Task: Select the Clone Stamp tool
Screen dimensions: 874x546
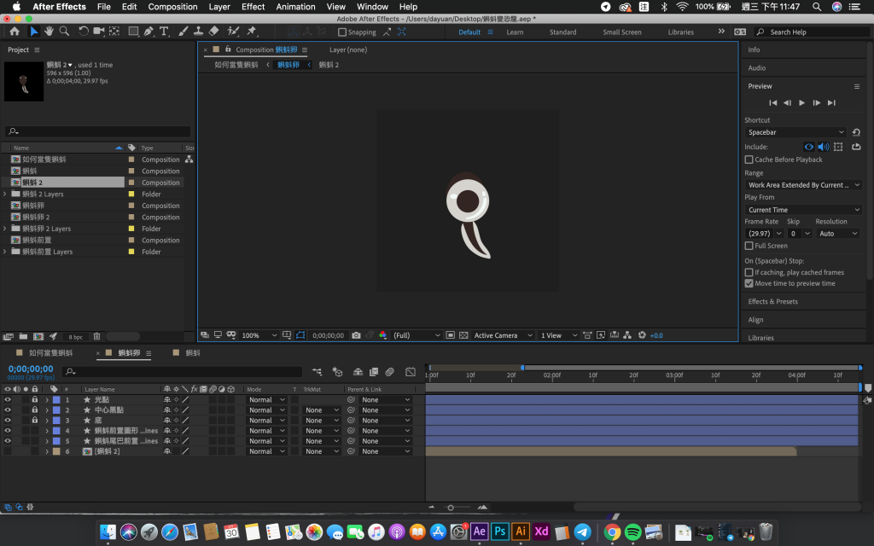Action: point(198,32)
